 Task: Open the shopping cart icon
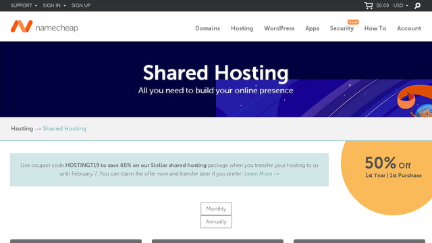(x=369, y=5)
